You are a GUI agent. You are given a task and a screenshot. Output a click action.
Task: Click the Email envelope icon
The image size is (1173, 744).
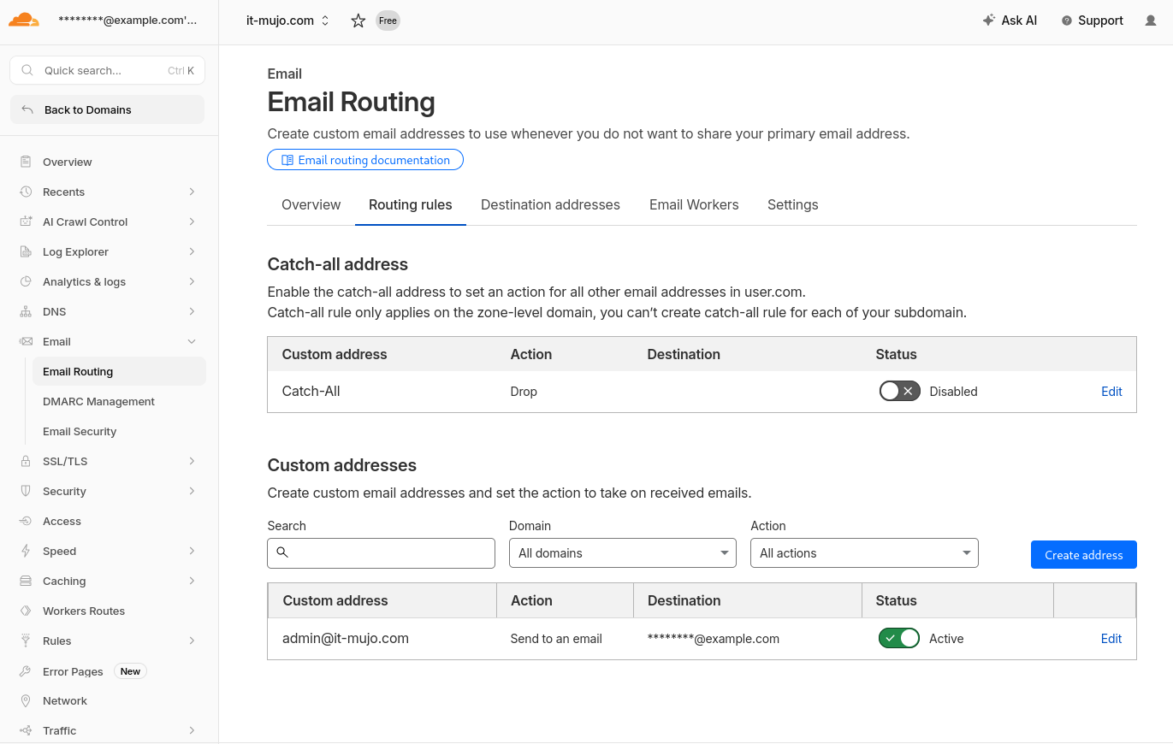coord(26,341)
